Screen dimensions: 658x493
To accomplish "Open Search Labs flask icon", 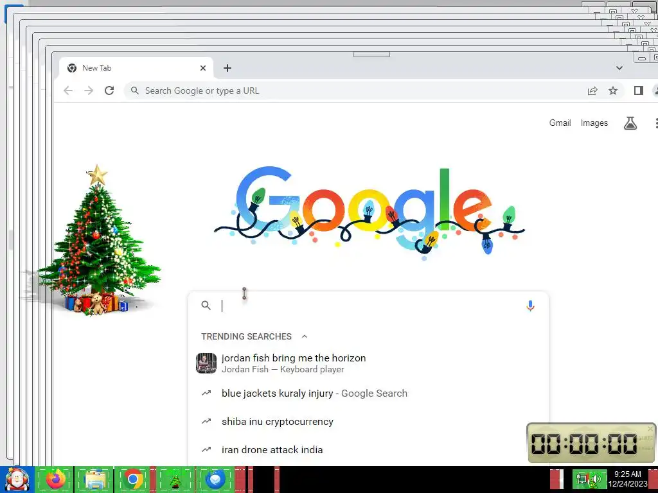I will pos(630,123).
